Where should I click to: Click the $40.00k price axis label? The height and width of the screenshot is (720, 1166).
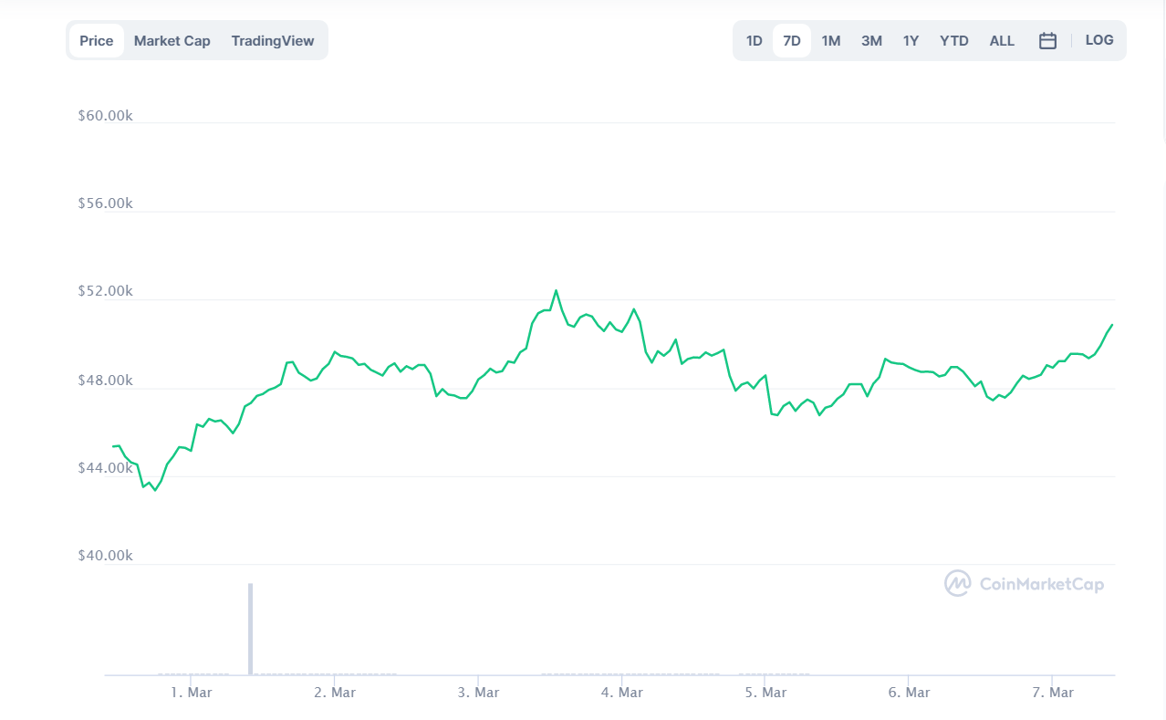coord(106,556)
